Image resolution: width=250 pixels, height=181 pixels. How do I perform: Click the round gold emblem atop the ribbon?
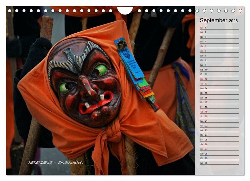[x=121, y=45]
